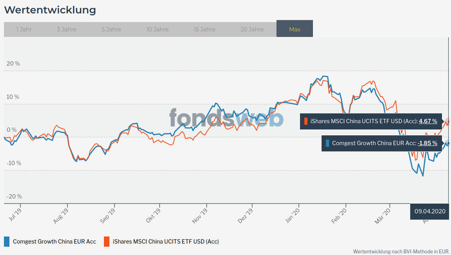Click the fondsweb watermark logo

pos(226,118)
